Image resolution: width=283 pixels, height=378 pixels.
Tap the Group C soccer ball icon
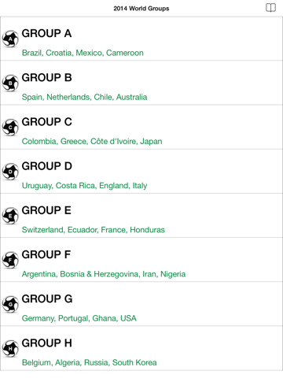pos(10,128)
